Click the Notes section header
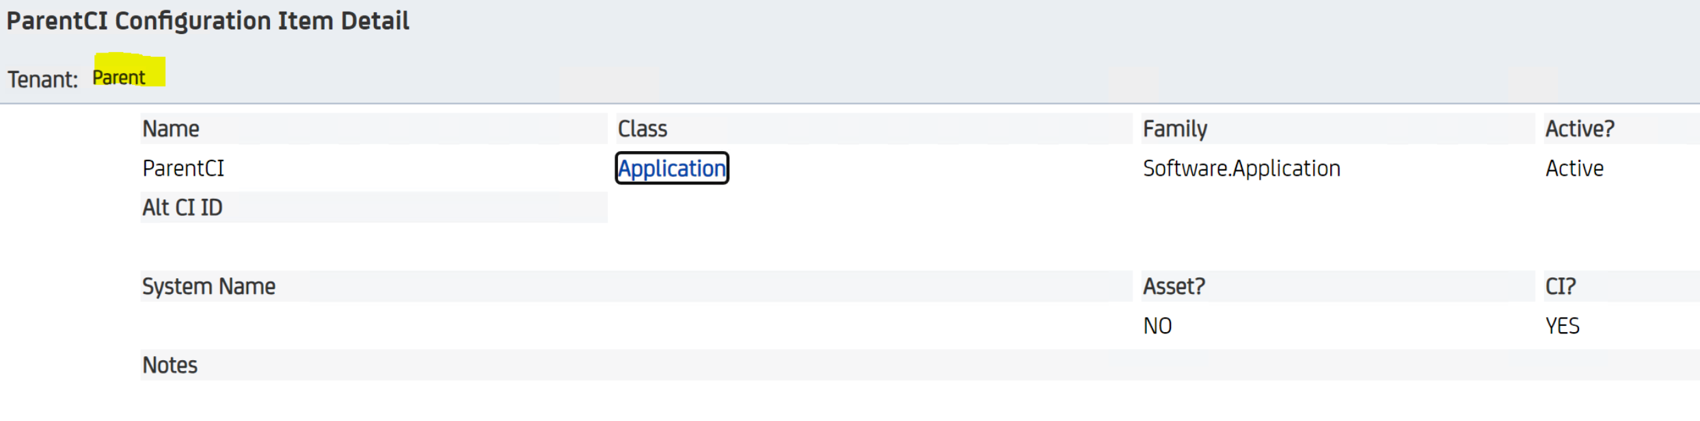The width and height of the screenshot is (1700, 421). pos(170,365)
